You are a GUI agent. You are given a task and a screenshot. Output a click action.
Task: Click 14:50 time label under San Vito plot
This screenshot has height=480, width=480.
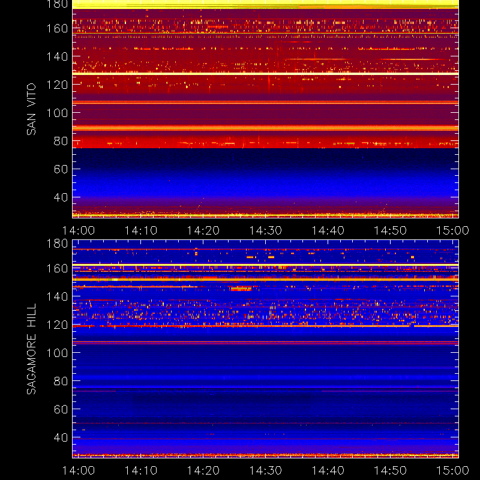pos(391,230)
